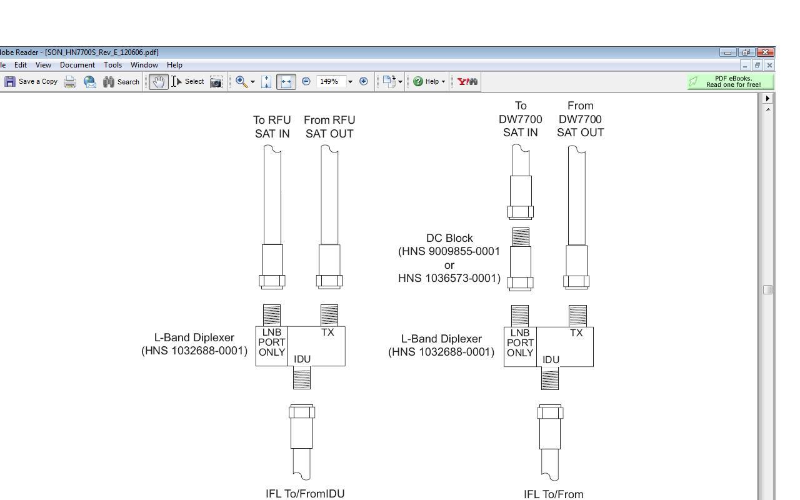The width and height of the screenshot is (800, 500).
Task: Toggle the Fit Width view button
Action: click(286, 82)
